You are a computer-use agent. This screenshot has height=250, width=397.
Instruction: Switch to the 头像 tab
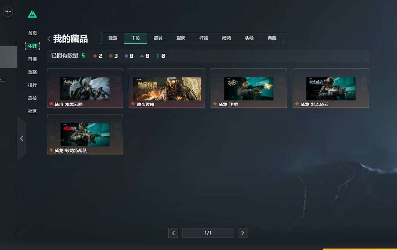point(249,38)
